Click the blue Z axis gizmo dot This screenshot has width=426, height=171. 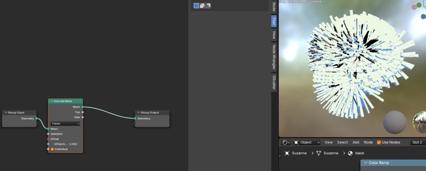point(423,16)
